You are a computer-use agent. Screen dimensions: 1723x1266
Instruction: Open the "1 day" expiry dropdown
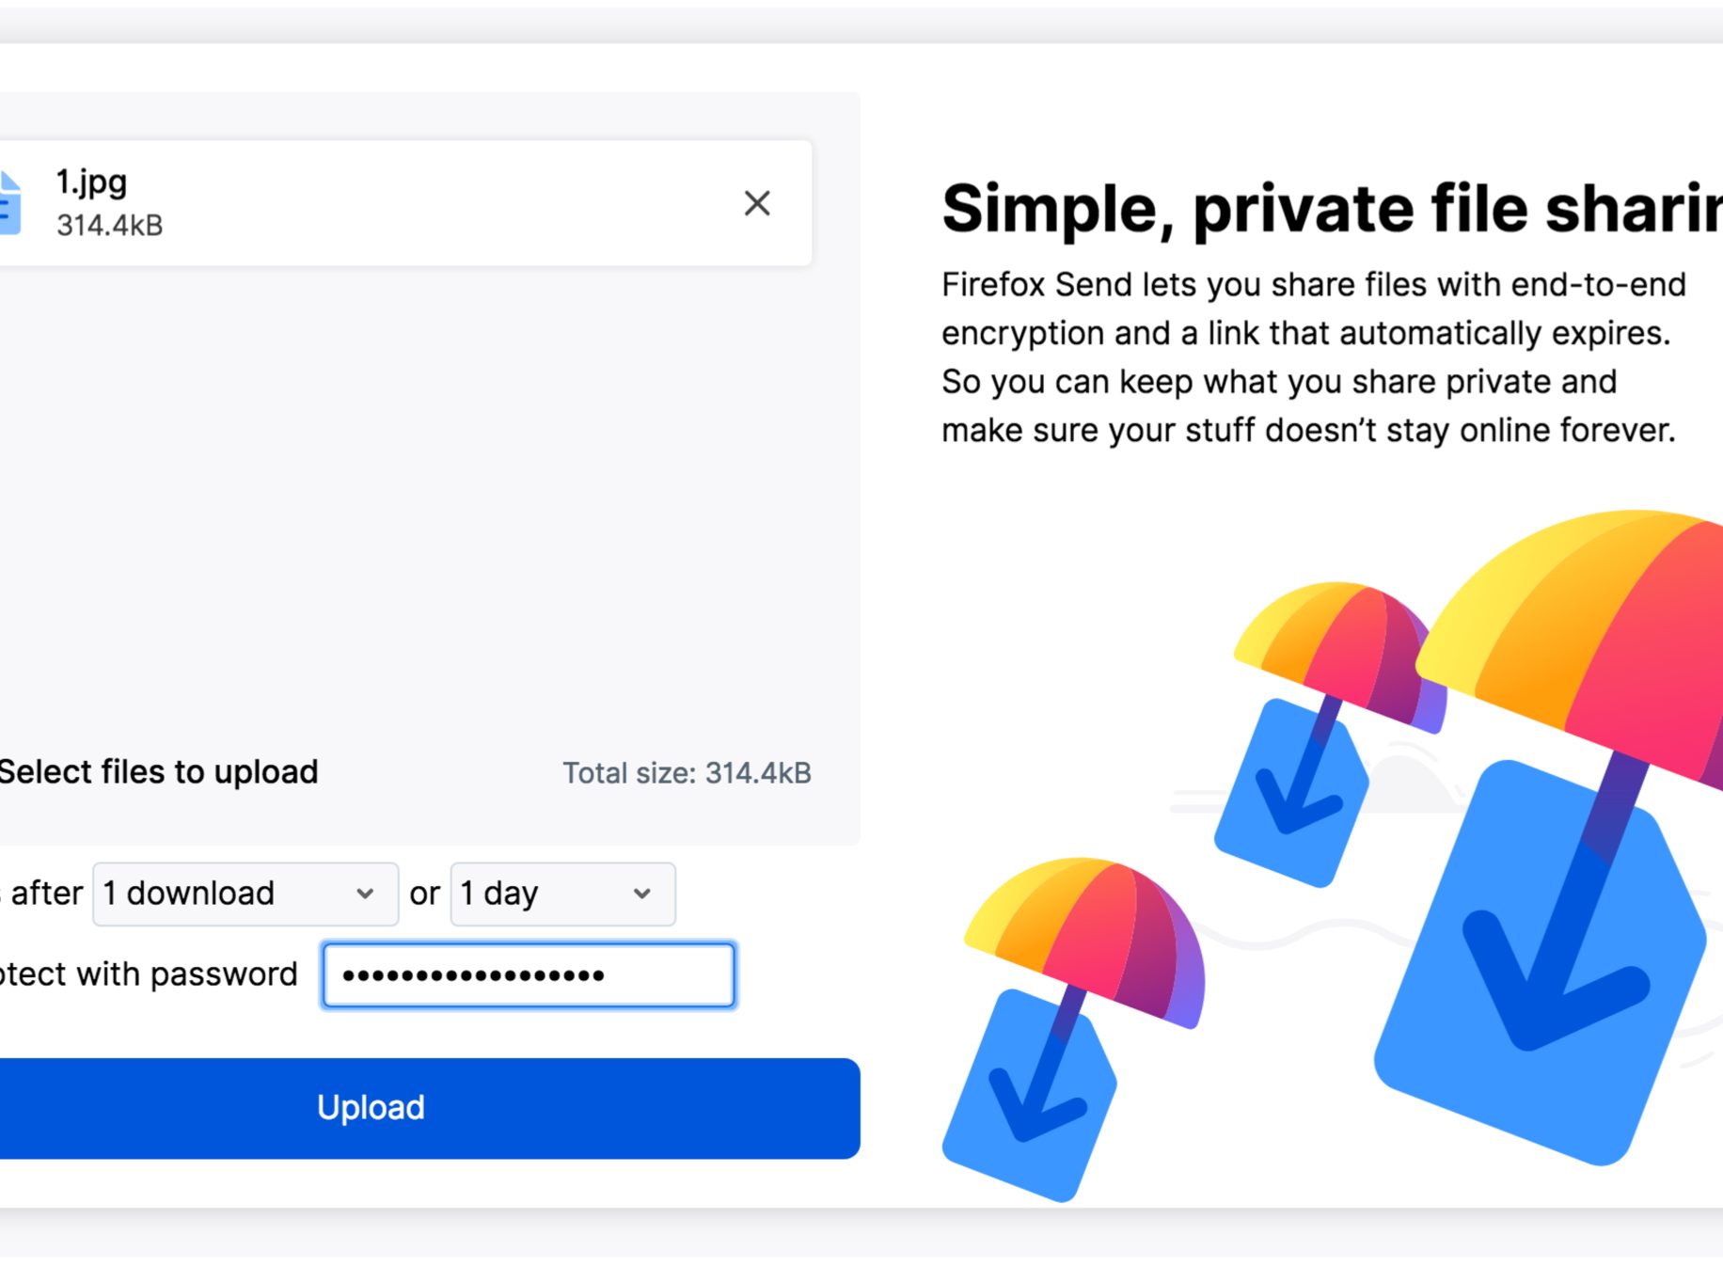click(x=562, y=894)
